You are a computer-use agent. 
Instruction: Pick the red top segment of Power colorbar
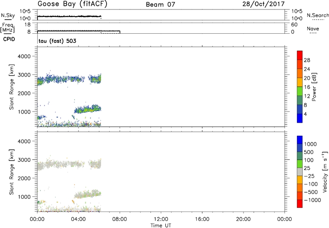pos(300,55)
